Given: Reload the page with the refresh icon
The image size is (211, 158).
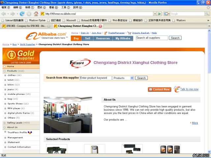Looking at the screenshot, I should pyautogui.click(x=22, y=14).
